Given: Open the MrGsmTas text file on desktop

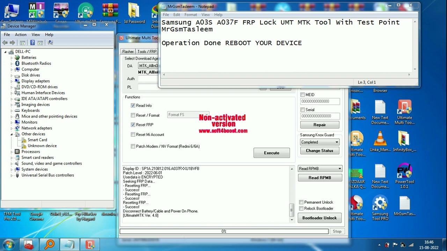Looking at the screenshot, I should [404, 206].
